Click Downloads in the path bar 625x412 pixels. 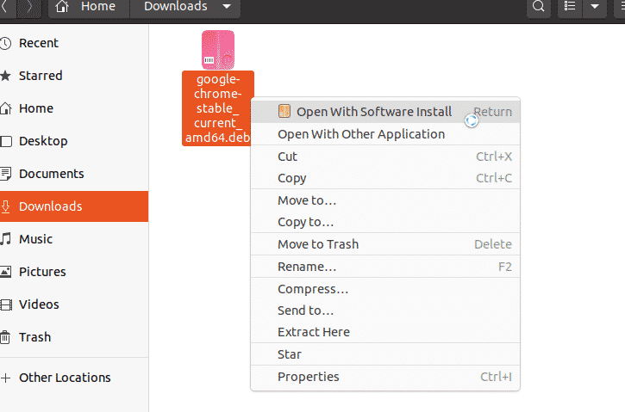click(175, 6)
